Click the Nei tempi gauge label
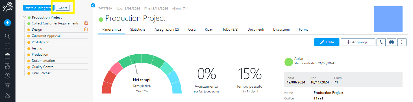Image resolution: width=413 pixels, height=102 pixels. click(x=142, y=80)
